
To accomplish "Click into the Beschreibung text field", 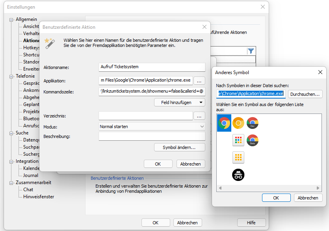I will pyautogui.click(x=152, y=136).
